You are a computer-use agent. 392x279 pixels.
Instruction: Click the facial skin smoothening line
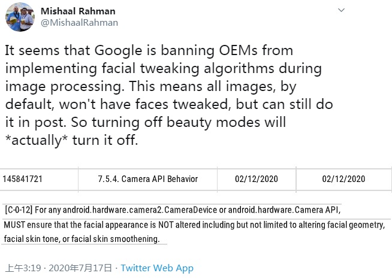click(82, 239)
